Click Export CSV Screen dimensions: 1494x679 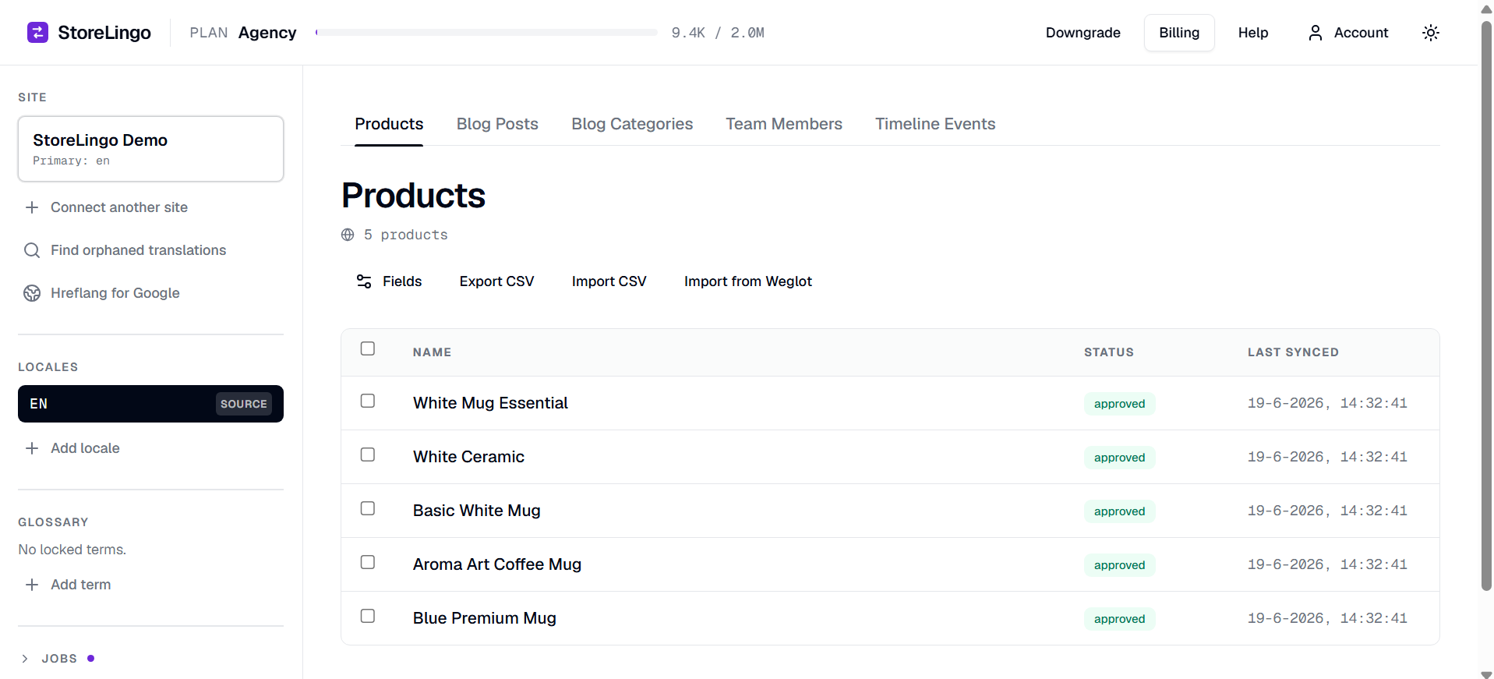[497, 281]
